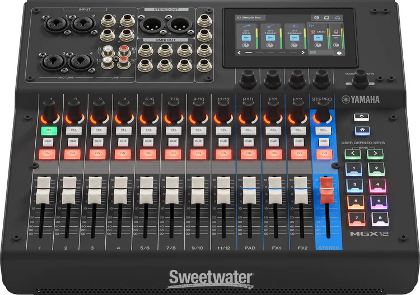Enable CUE on channel 9/10

pos(198,141)
